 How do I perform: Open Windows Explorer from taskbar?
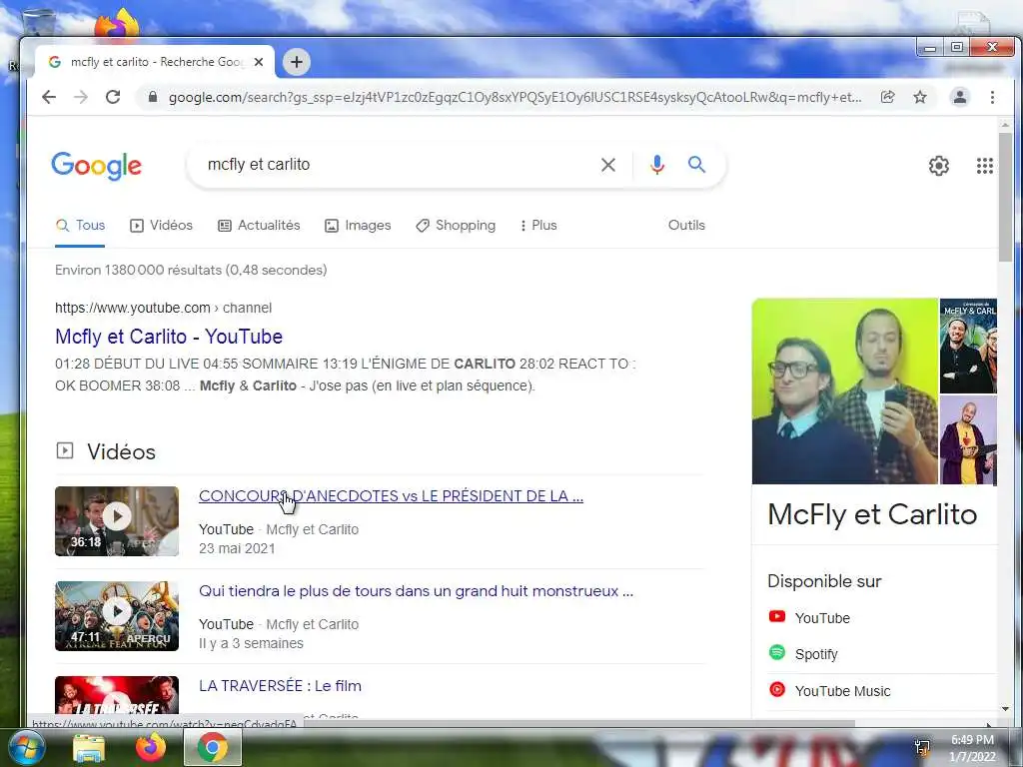[89, 748]
